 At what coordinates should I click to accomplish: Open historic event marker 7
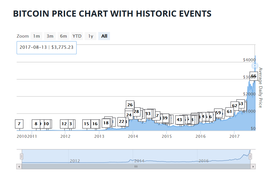point(19,124)
